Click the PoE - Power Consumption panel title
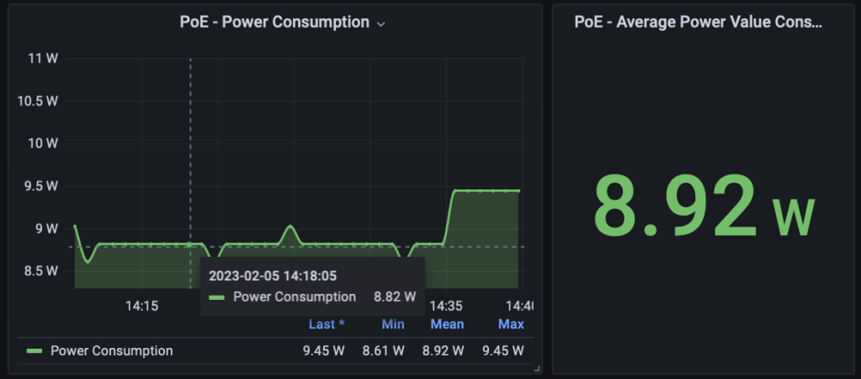 (x=274, y=23)
